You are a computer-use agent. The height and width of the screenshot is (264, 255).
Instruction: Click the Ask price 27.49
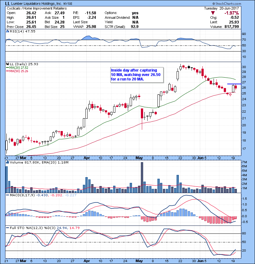(x=60, y=13)
